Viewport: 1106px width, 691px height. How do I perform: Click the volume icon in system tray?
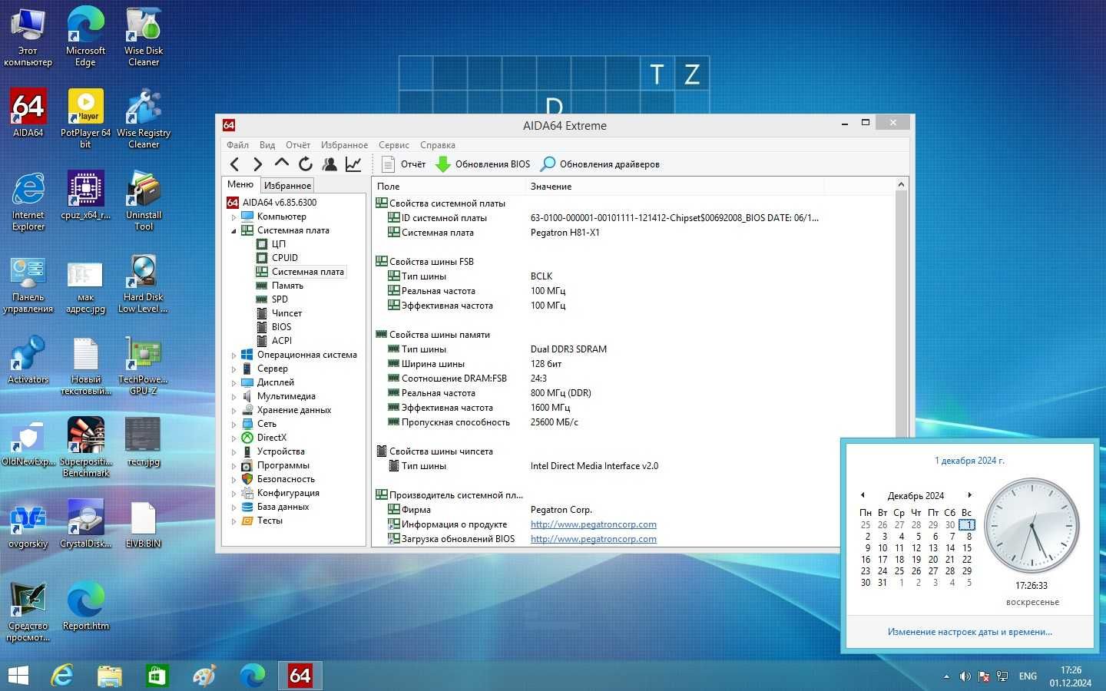point(965,676)
